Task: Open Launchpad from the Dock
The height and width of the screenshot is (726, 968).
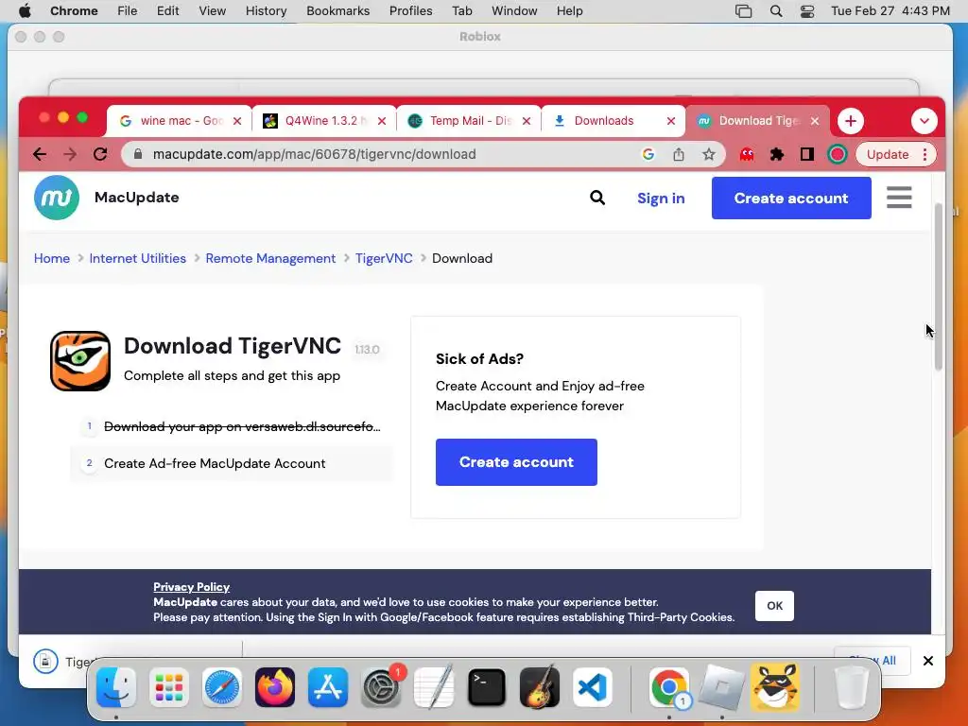Action: click(168, 687)
